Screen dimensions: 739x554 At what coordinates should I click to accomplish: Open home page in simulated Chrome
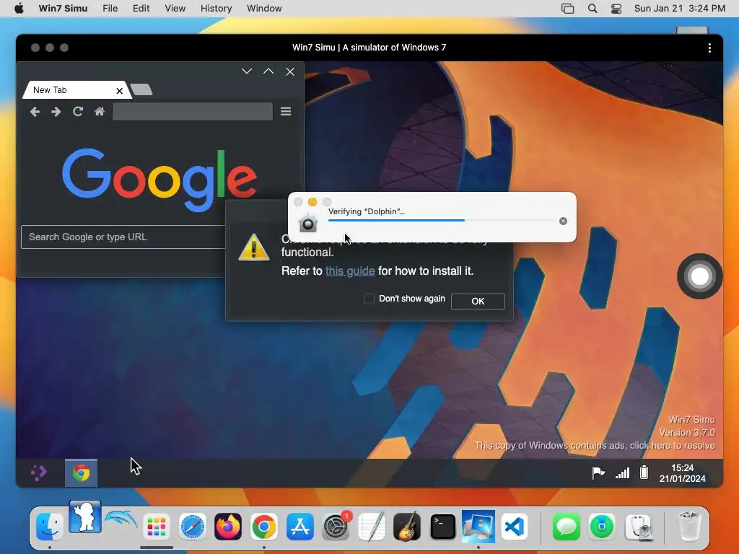[x=100, y=112]
